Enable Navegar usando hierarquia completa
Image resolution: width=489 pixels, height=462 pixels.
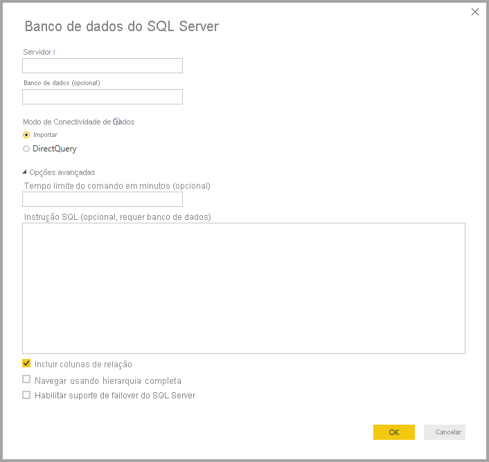click(26, 379)
